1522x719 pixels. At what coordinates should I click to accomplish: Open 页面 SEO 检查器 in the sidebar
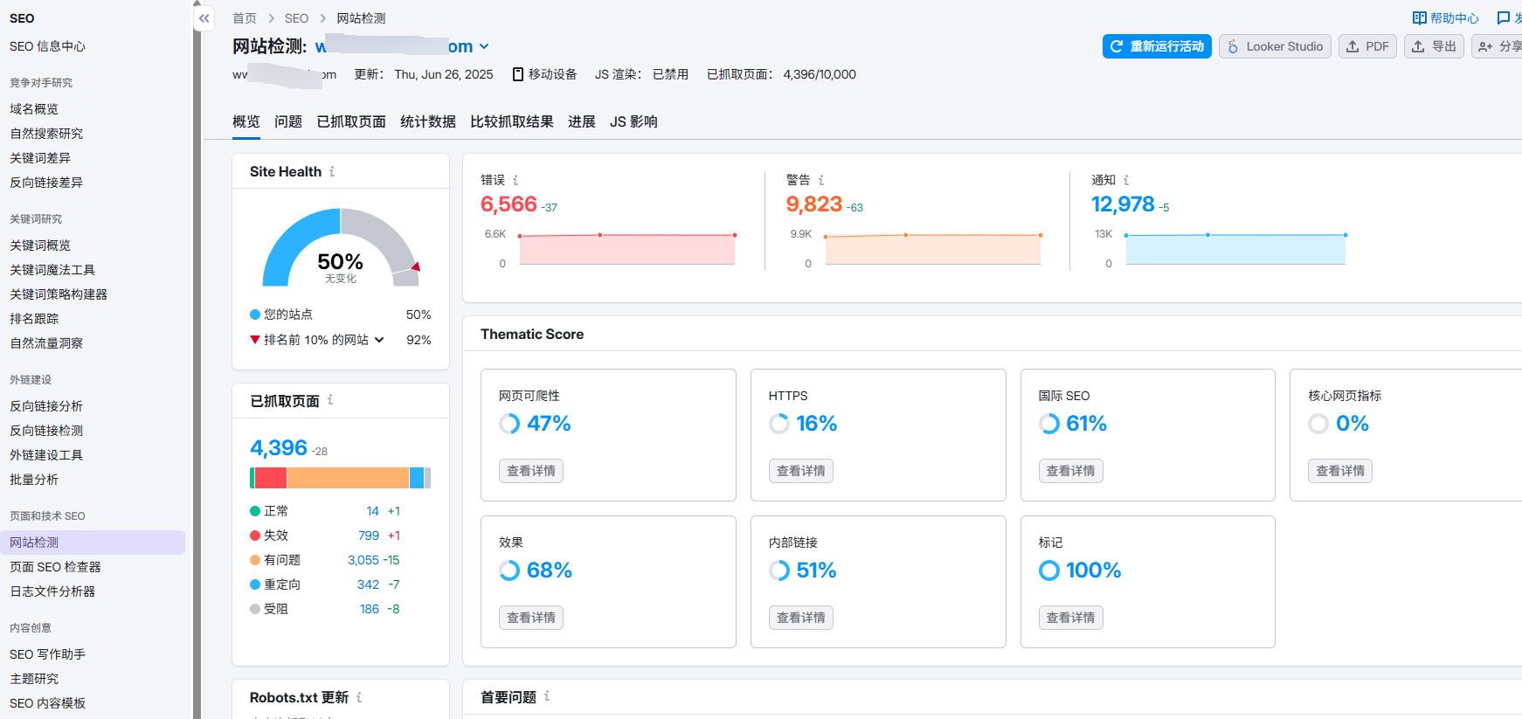55,567
